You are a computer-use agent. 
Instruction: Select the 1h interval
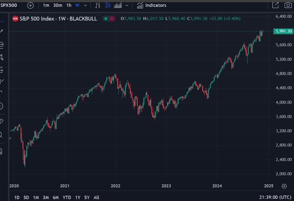pyautogui.click(x=68, y=5)
